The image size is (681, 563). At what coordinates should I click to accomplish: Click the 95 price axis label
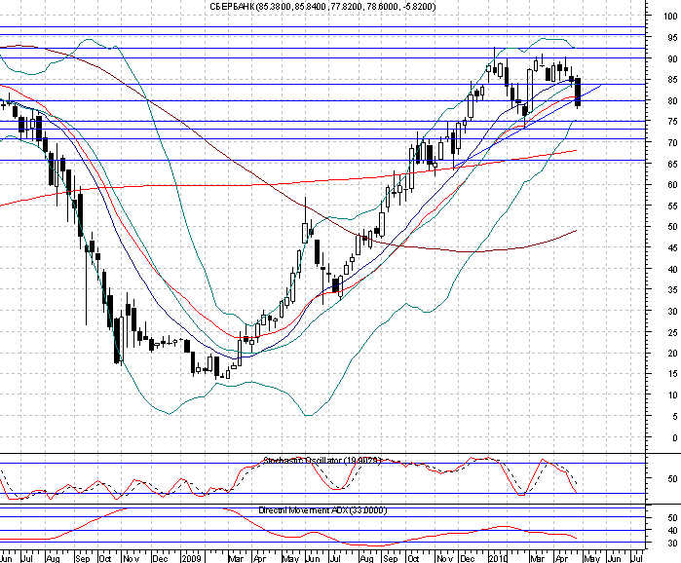pos(672,38)
